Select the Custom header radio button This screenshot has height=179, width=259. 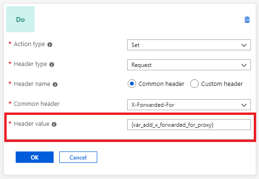click(x=194, y=84)
